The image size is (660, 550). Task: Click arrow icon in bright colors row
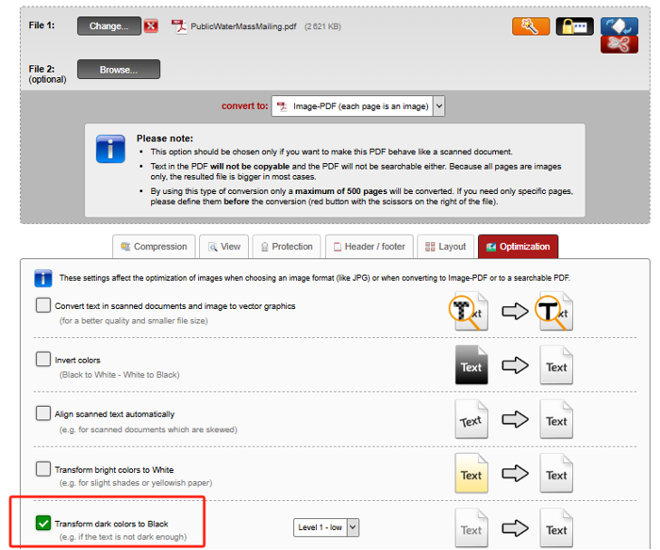(515, 473)
